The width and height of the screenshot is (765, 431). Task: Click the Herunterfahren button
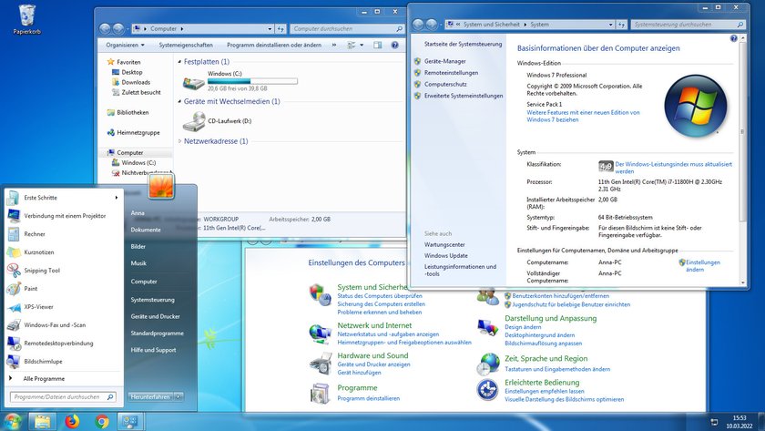150,397
